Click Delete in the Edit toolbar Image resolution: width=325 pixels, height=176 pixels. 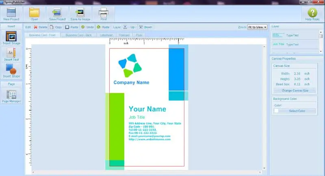[41, 27]
